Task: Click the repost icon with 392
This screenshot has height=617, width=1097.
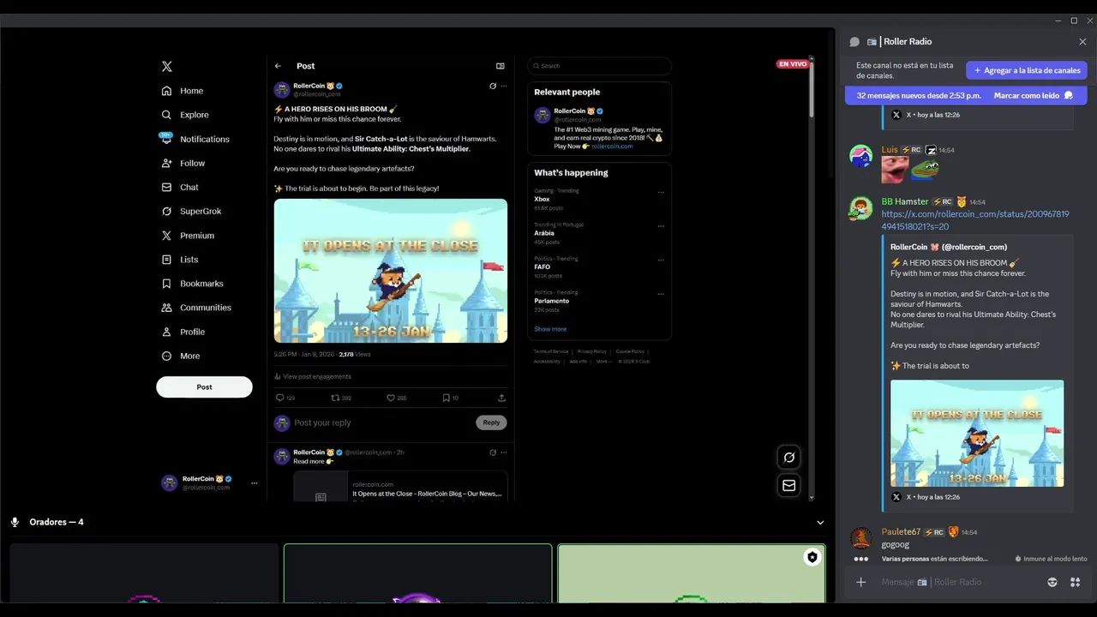Action: [x=335, y=398]
